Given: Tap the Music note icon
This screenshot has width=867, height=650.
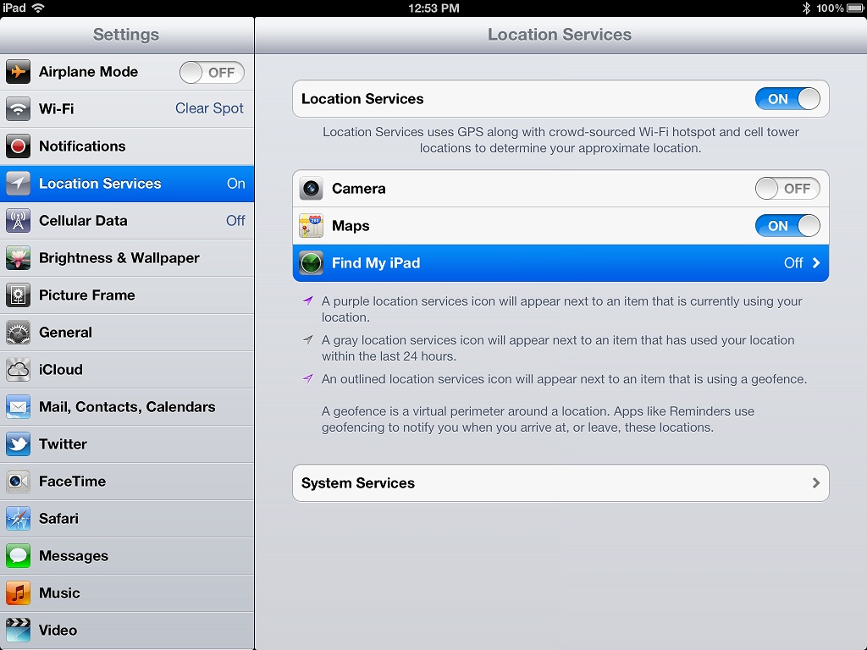Looking at the screenshot, I should click(x=18, y=593).
